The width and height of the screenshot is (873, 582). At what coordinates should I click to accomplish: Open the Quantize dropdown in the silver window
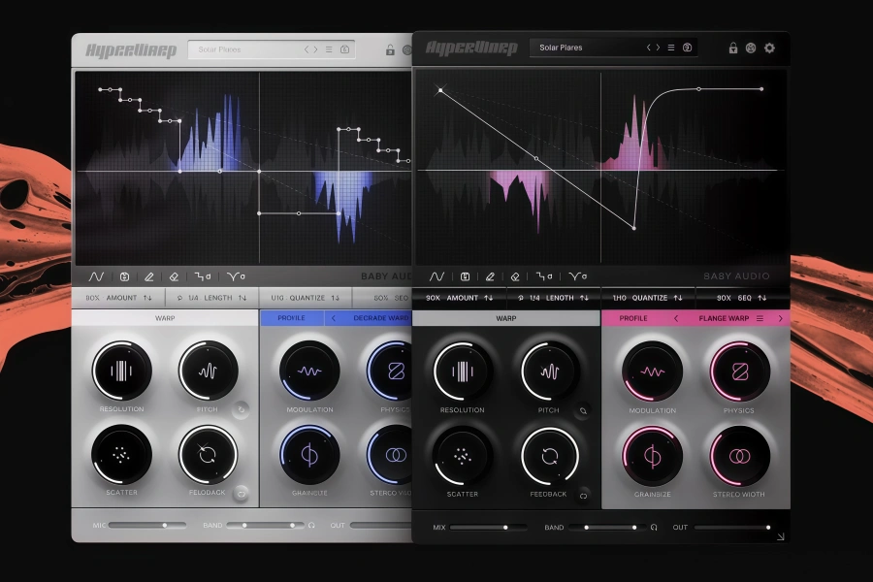coord(306,298)
